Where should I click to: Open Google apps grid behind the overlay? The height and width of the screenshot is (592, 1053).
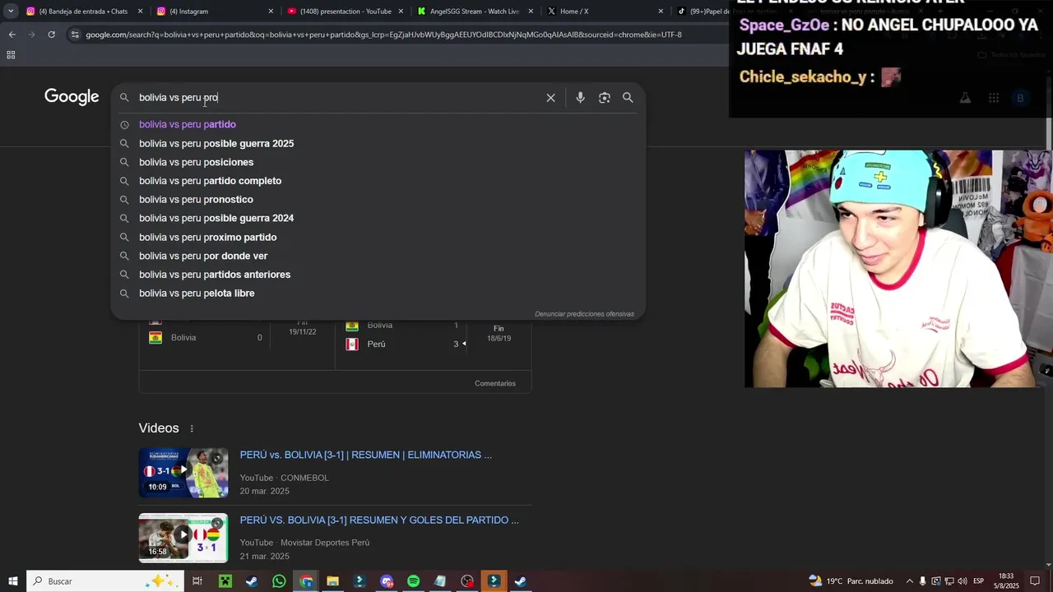pyautogui.click(x=994, y=98)
